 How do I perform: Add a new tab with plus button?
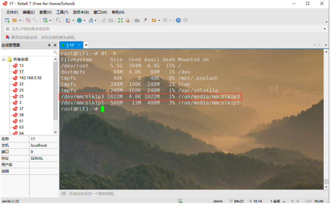point(86,45)
